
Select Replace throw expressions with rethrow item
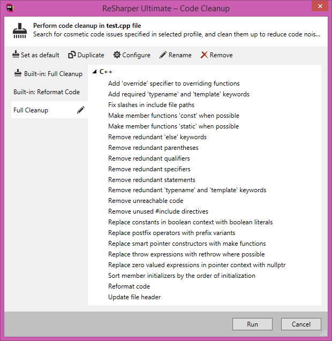point(186,254)
